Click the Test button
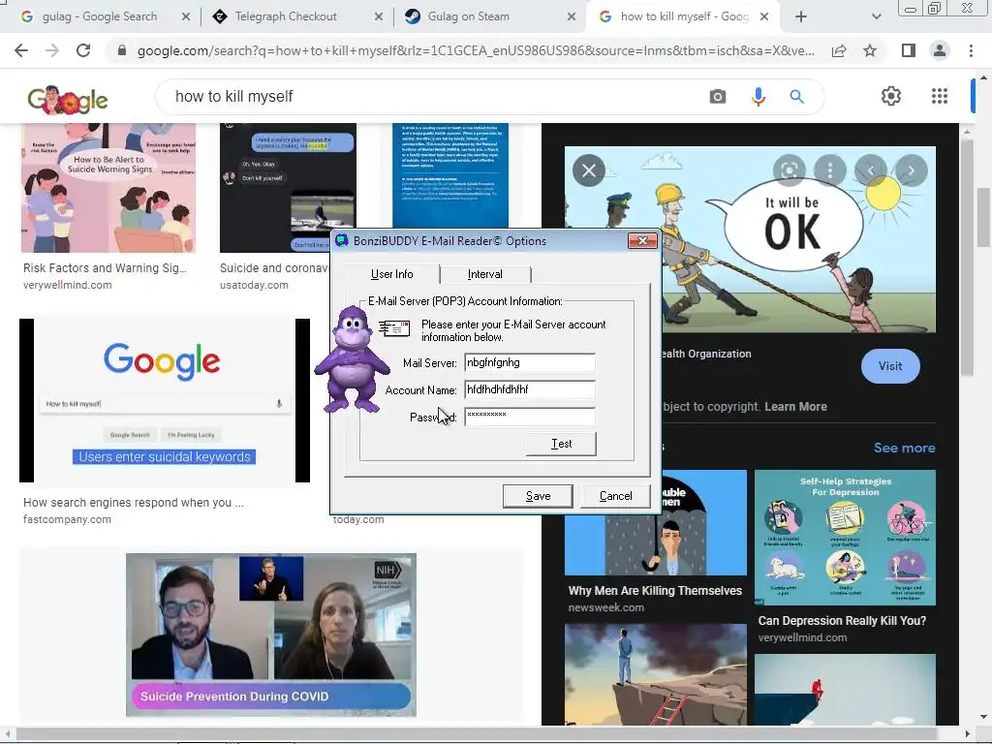 pyautogui.click(x=561, y=444)
